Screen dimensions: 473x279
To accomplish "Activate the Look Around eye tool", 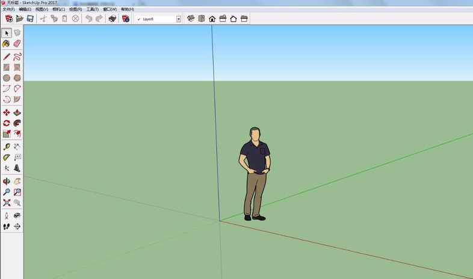I will click(17, 216).
